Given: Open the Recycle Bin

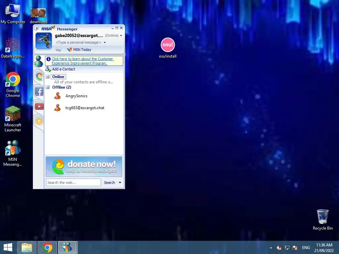Looking at the screenshot, I should point(322,220).
